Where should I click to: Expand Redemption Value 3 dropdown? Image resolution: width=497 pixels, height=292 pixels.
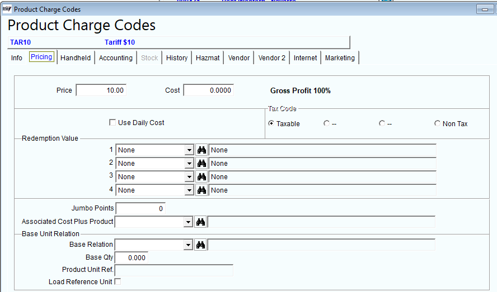point(189,177)
